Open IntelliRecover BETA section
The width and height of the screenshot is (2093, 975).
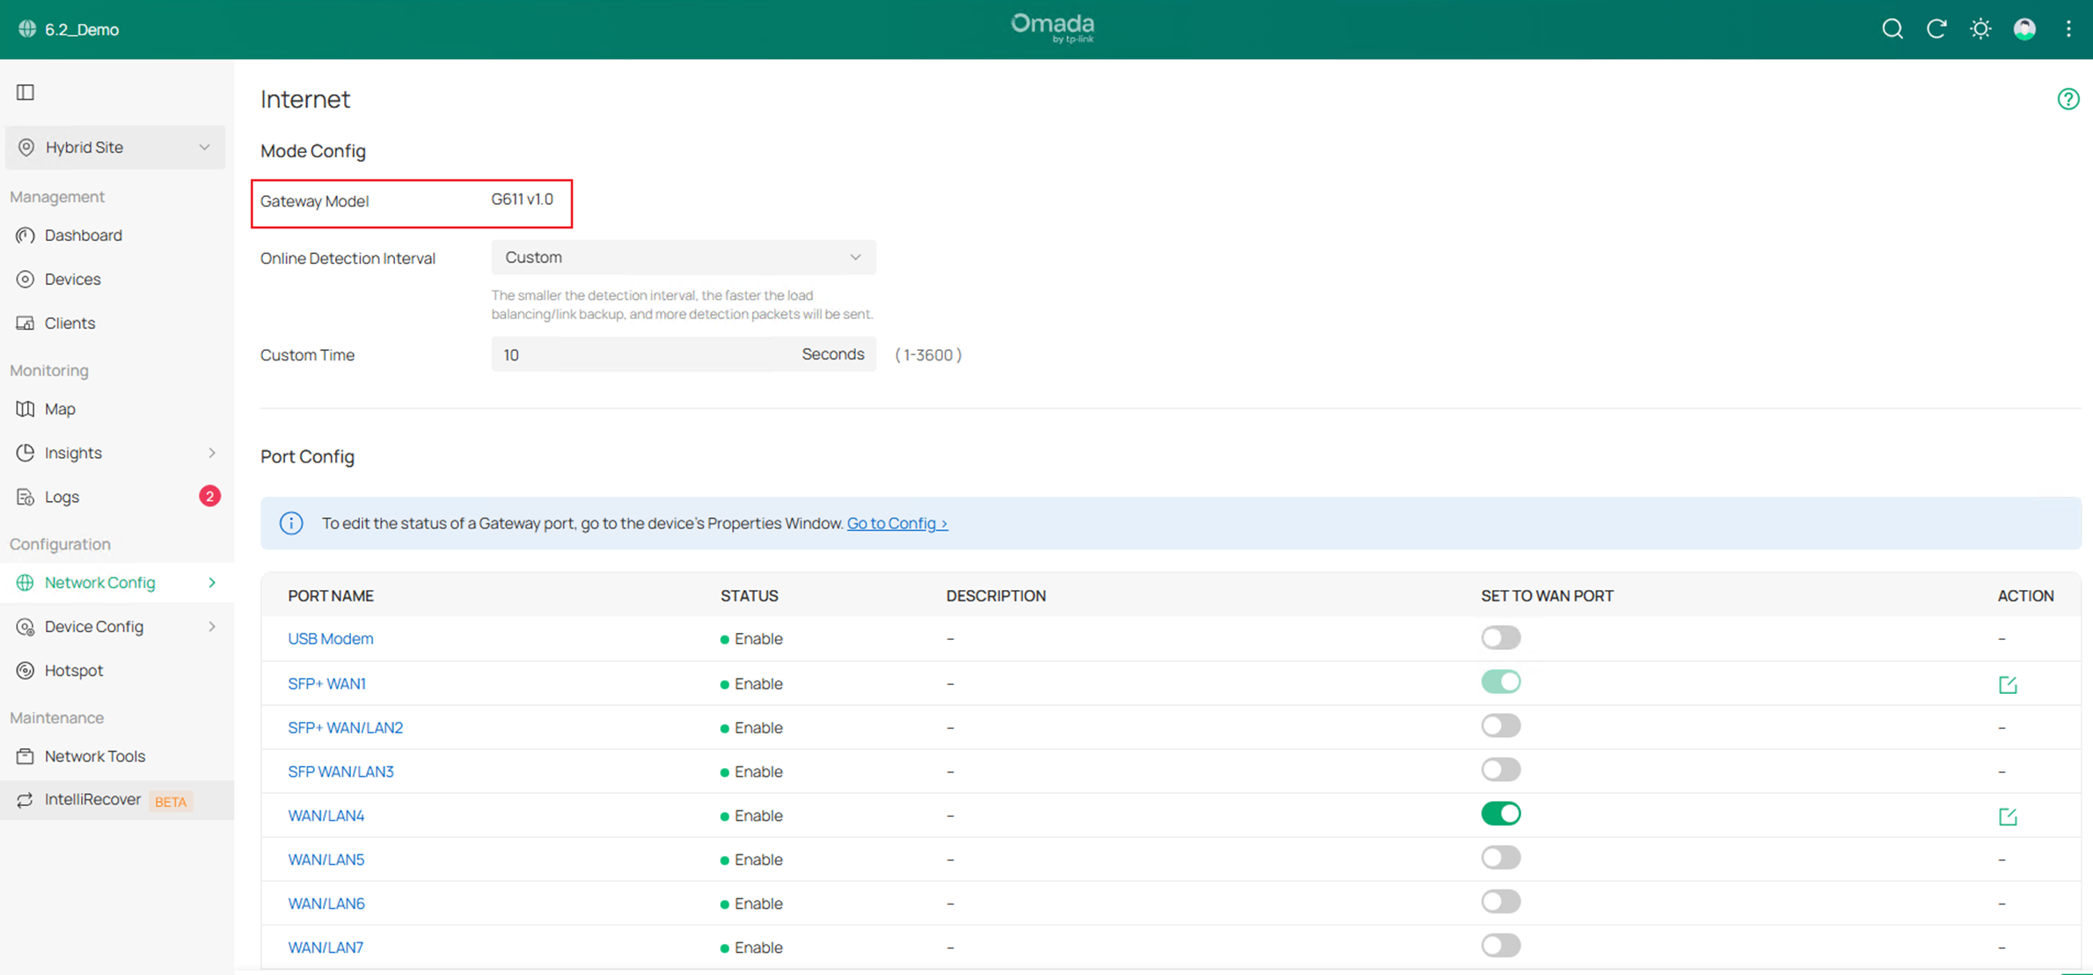(92, 800)
